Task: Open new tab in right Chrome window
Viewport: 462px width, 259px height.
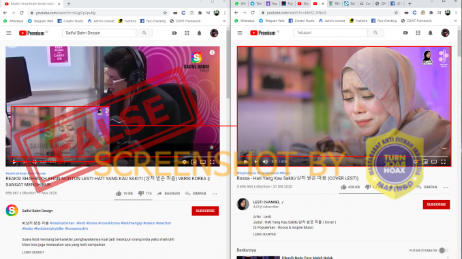Action: pyautogui.click(x=410, y=3)
